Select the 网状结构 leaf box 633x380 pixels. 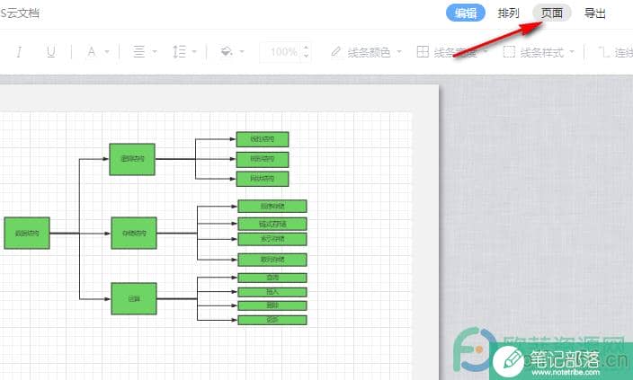[263, 179]
